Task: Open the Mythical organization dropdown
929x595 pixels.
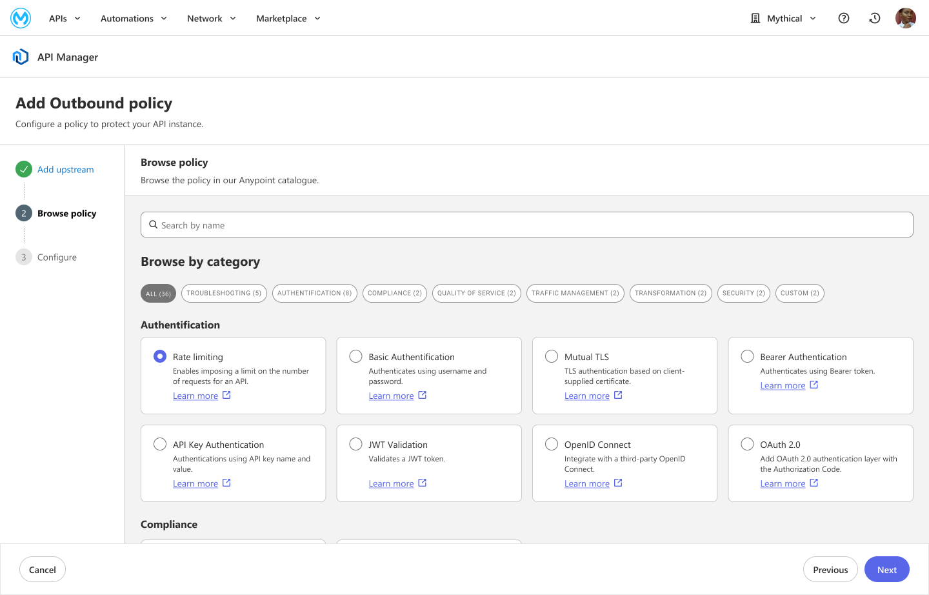Action: point(784,18)
